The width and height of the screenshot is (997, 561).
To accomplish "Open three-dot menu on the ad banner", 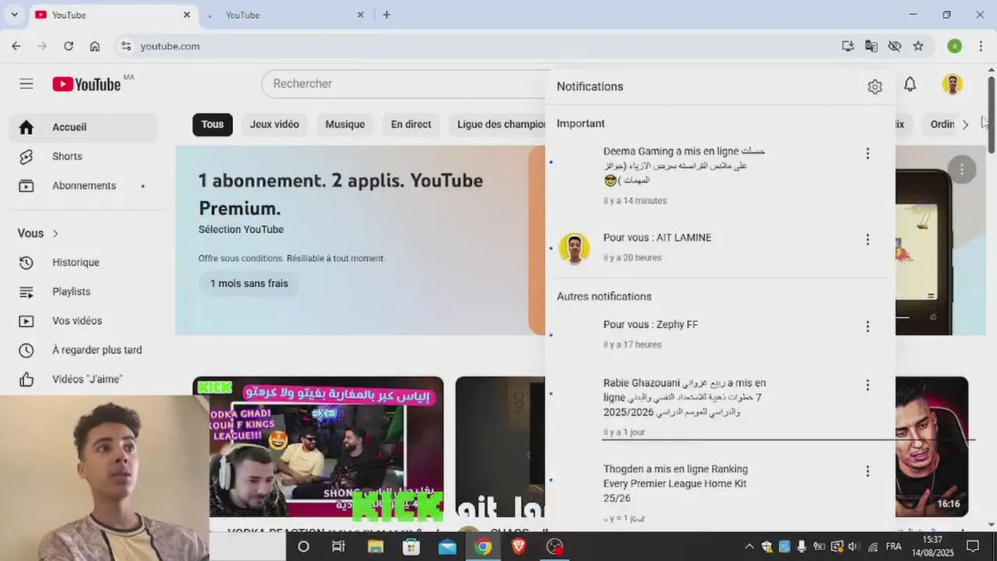I will [962, 169].
